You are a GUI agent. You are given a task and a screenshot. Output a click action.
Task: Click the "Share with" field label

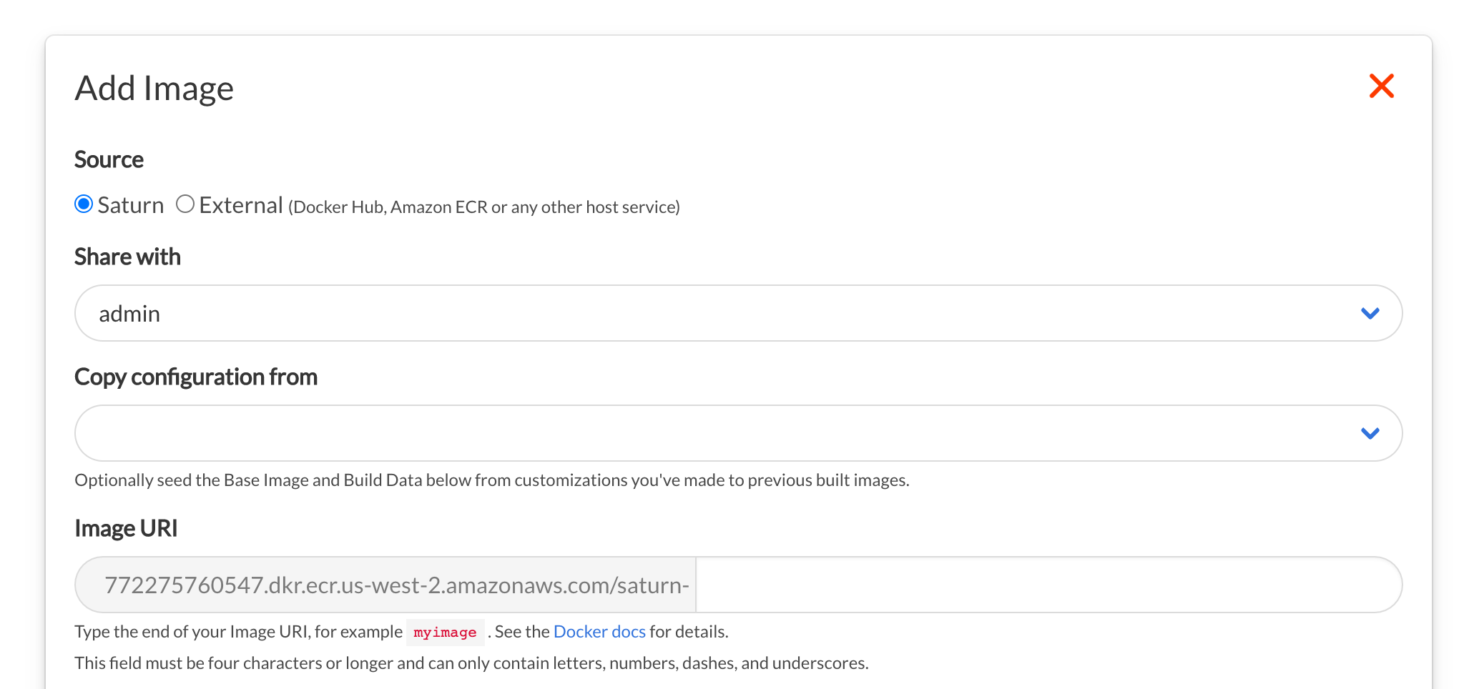click(127, 257)
